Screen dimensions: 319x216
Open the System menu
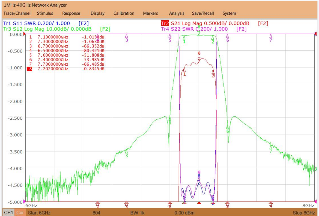(x=229, y=13)
